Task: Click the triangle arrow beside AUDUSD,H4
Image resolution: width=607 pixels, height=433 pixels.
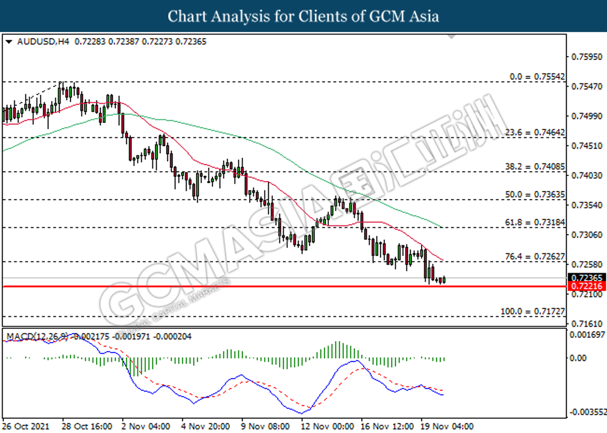Action: click(x=9, y=42)
